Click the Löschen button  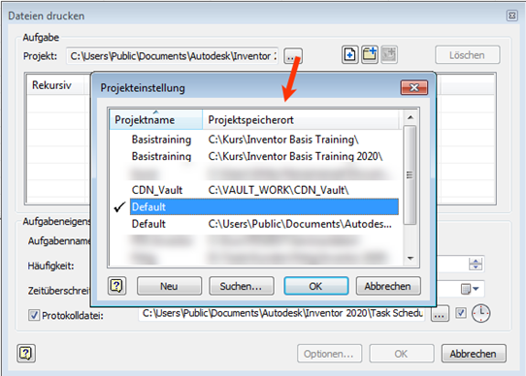tap(468, 55)
